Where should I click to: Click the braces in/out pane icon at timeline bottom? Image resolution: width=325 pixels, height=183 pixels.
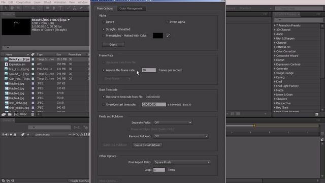pos(12,181)
